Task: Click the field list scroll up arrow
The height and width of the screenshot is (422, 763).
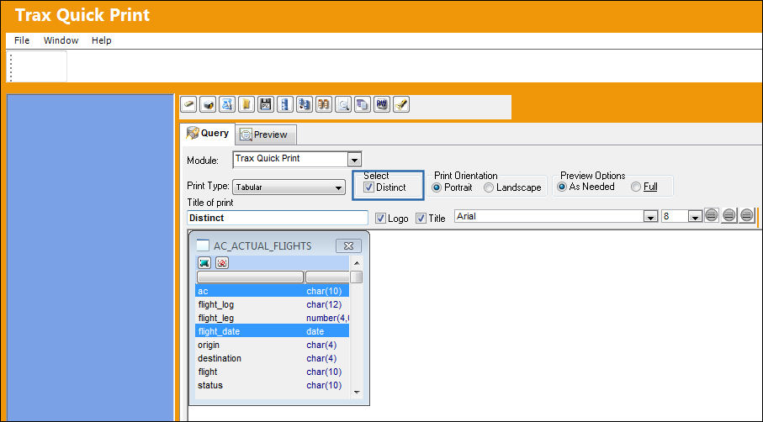Action: [357, 263]
